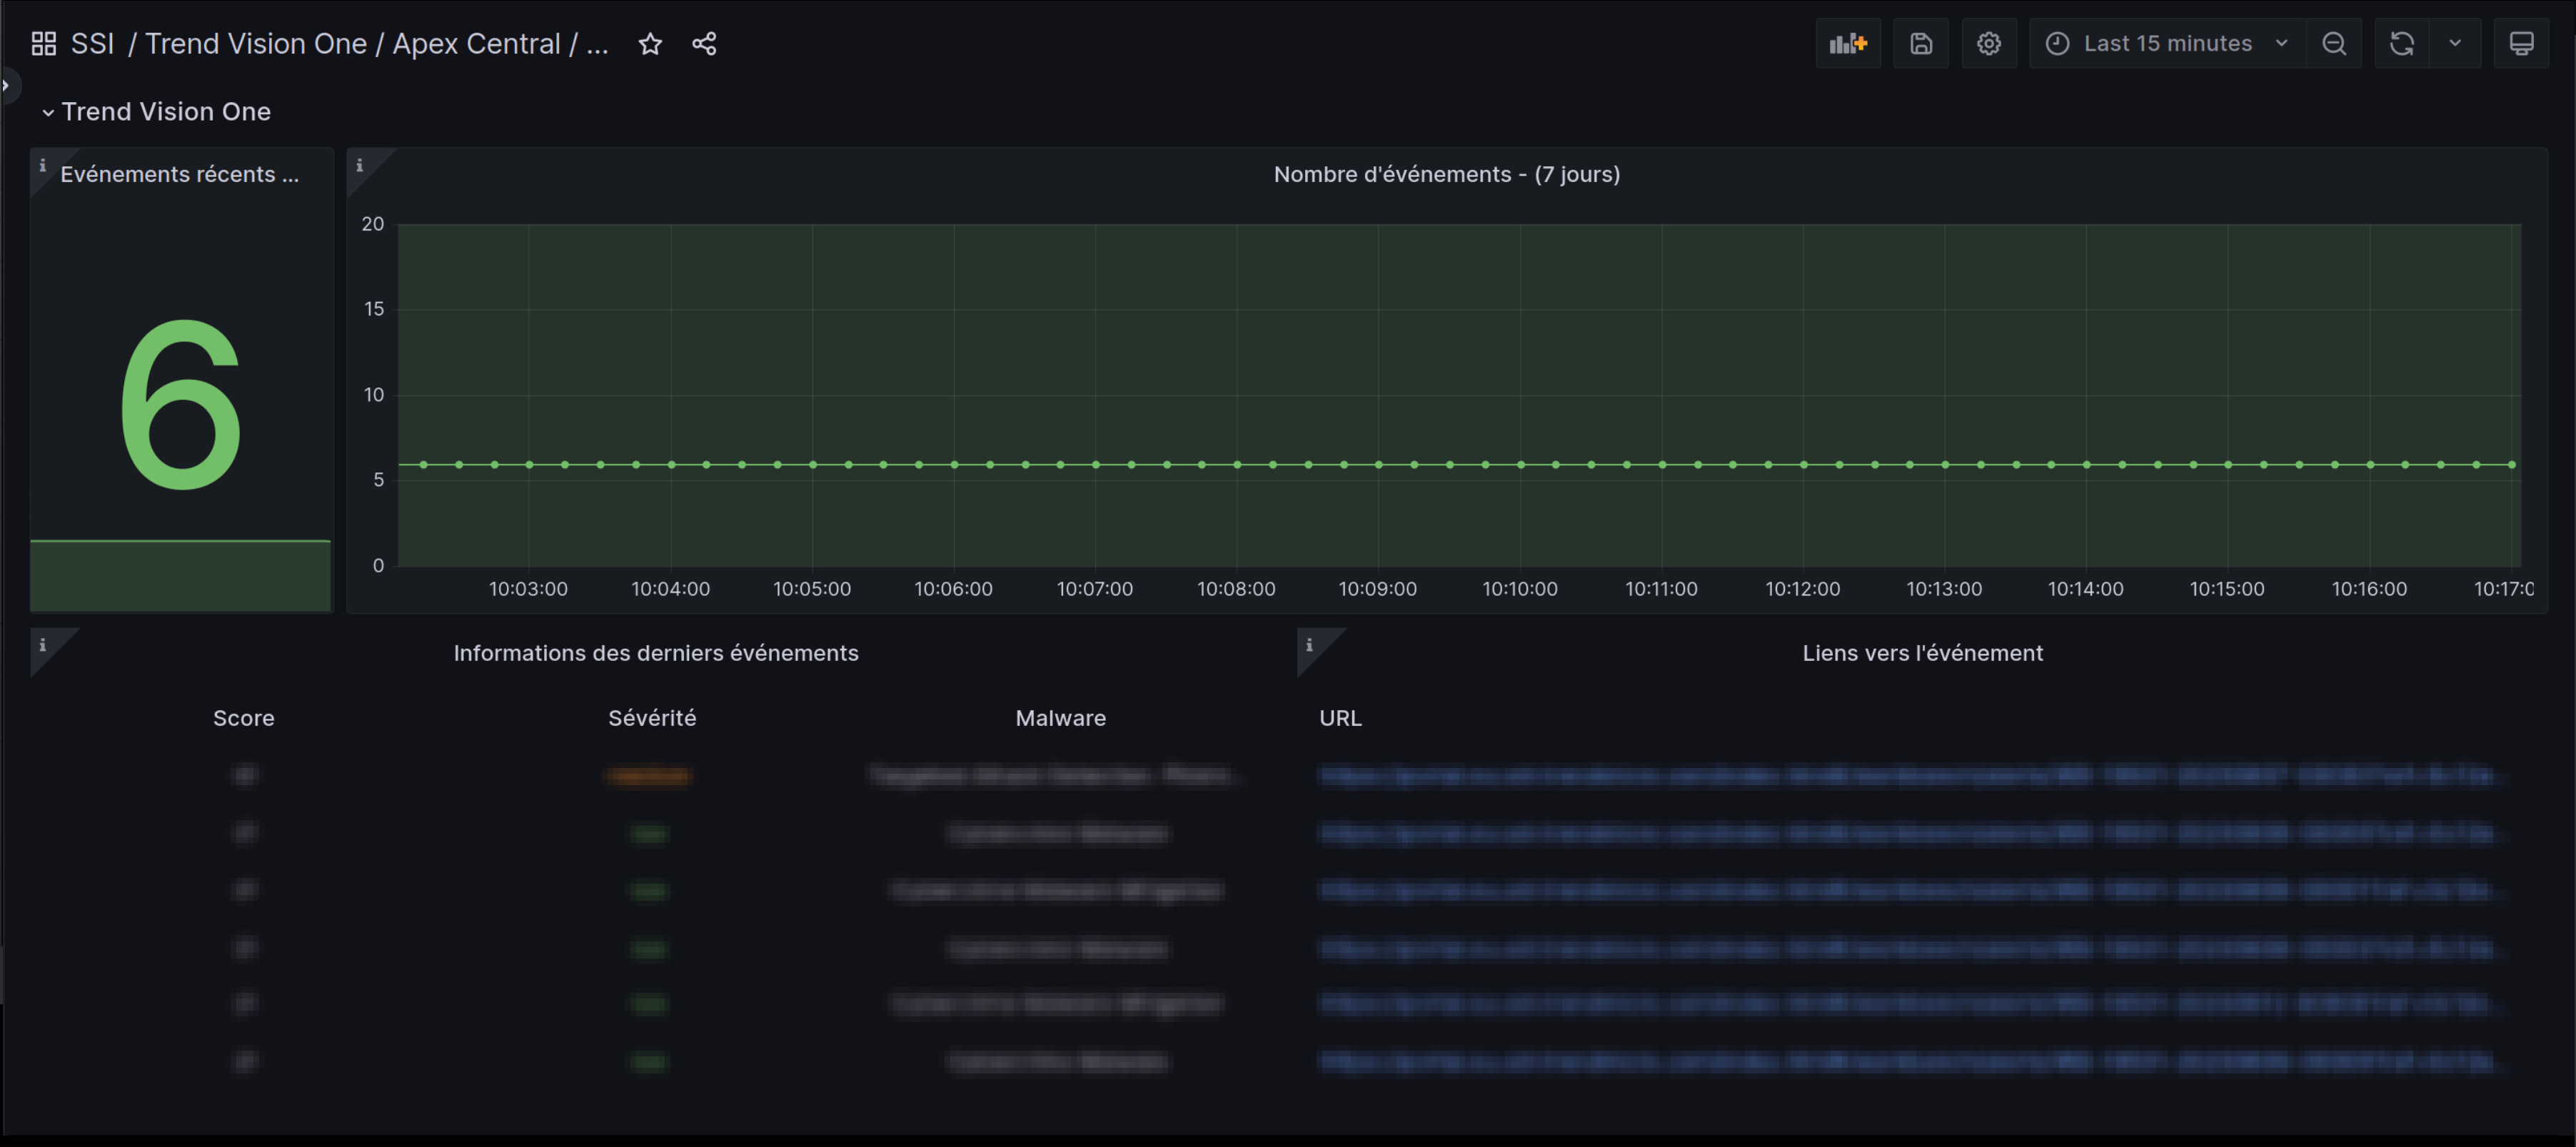Image resolution: width=2576 pixels, height=1147 pixels.
Task: Open Informations des derniers événements title menu
Action: click(656, 653)
